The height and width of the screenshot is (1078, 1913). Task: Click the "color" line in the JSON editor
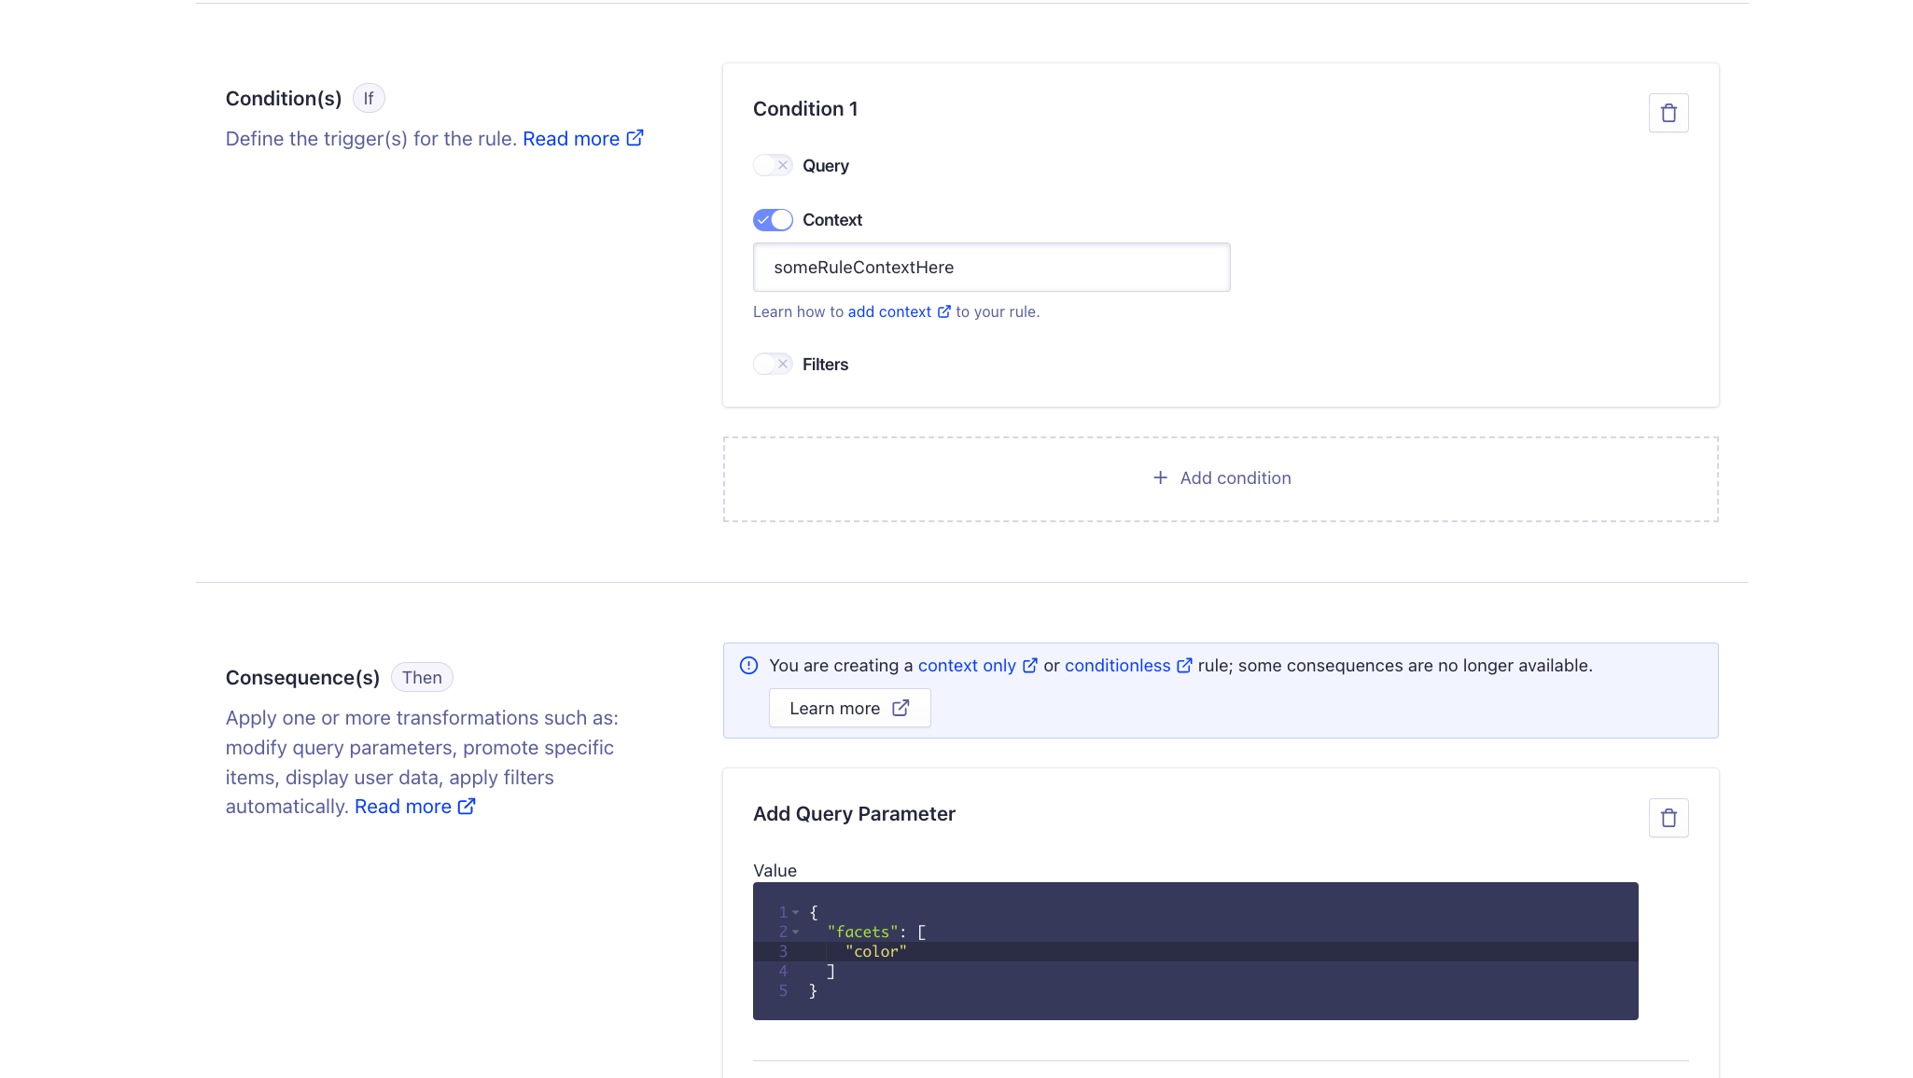1195,951
